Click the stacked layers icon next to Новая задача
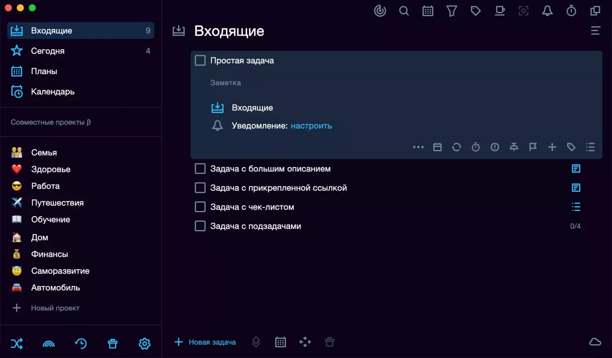The height and width of the screenshot is (358, 612). click(256, 342)
